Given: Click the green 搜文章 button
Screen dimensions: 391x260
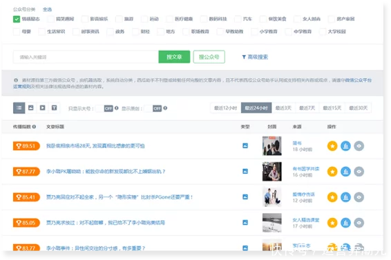Looking at the screenshot, I should tap(174, 57).
